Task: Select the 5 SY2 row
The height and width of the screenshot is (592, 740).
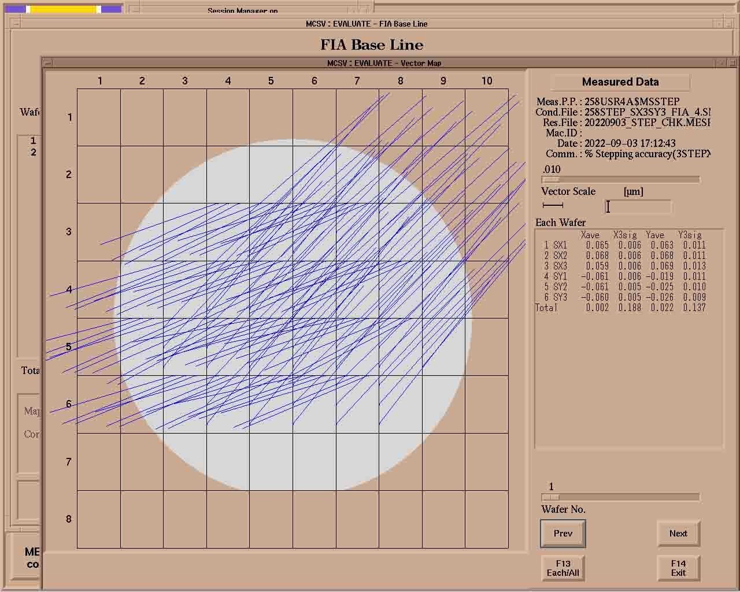Action: (624, 287)
